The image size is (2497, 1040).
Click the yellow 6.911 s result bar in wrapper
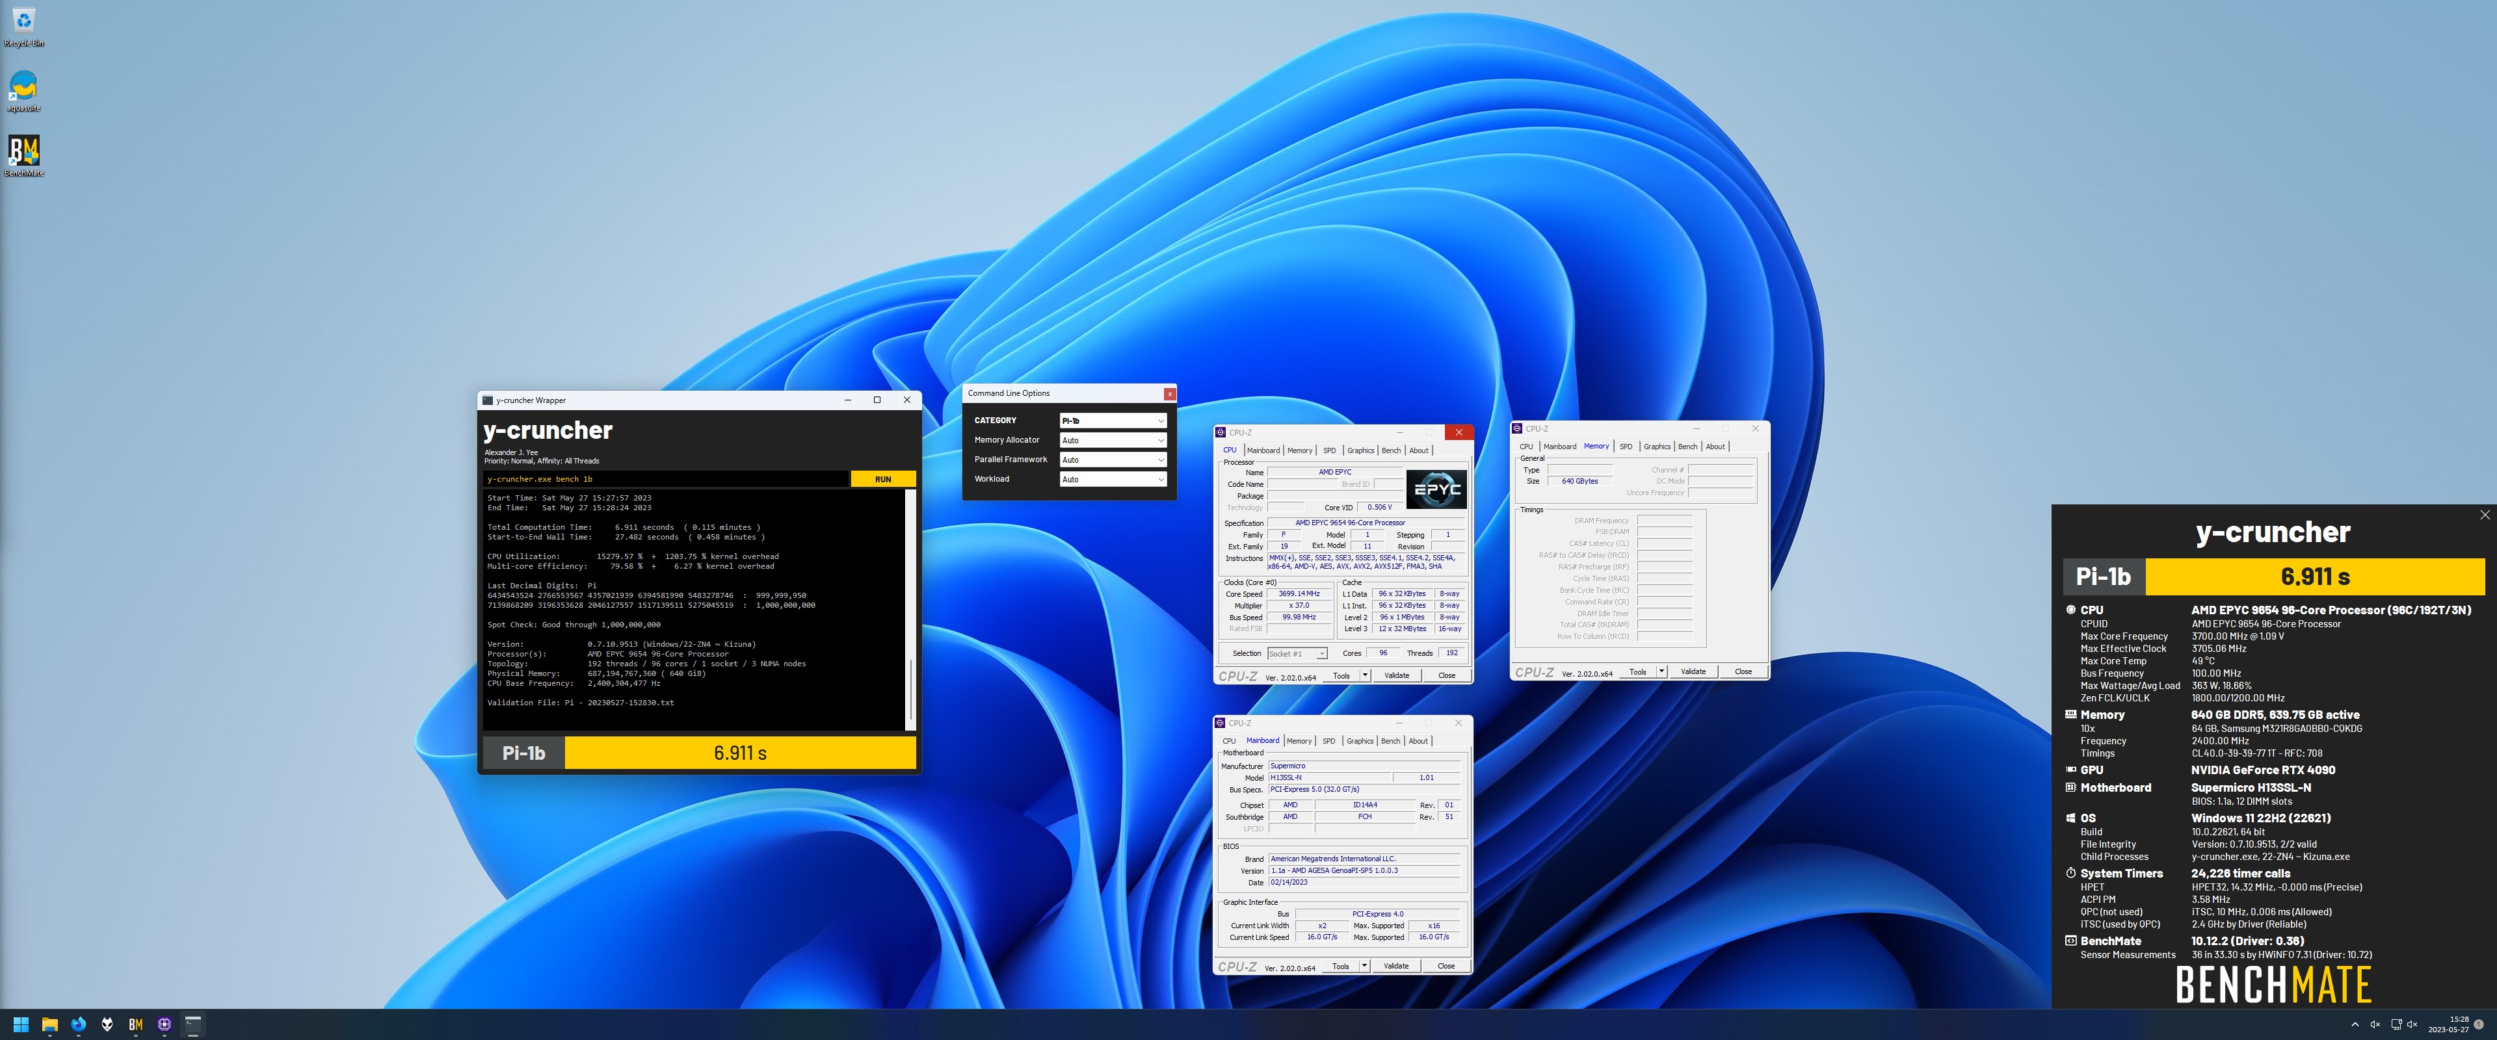[739, 753]
